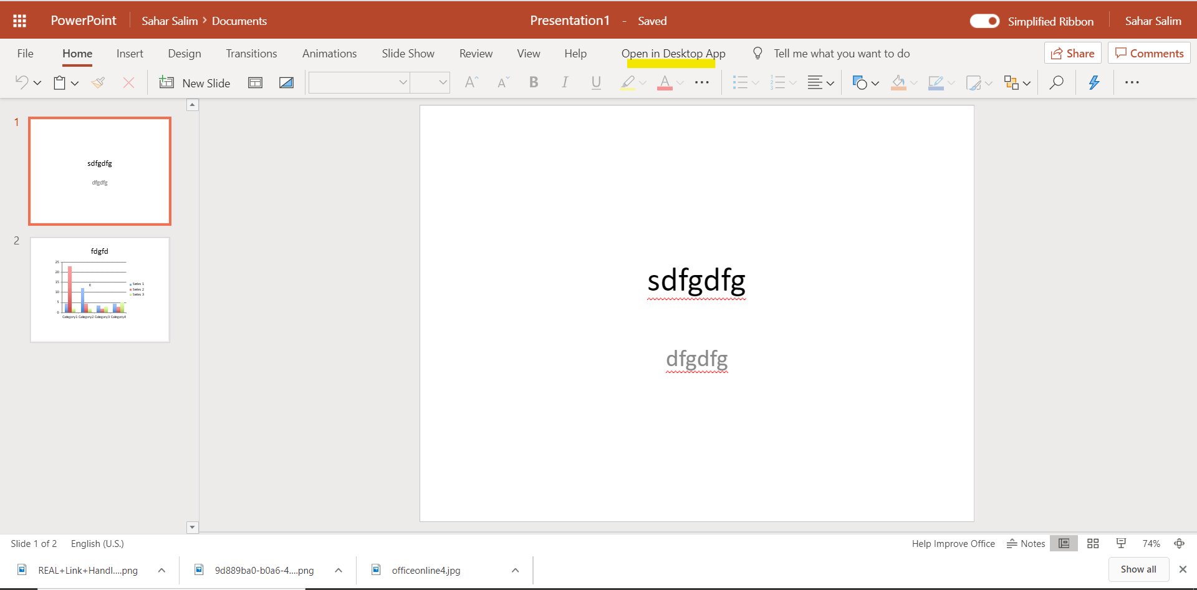Viewport: 1197px width, 590px height.
Task: Click the Fit to Window icon
Action: point(1179,543)
